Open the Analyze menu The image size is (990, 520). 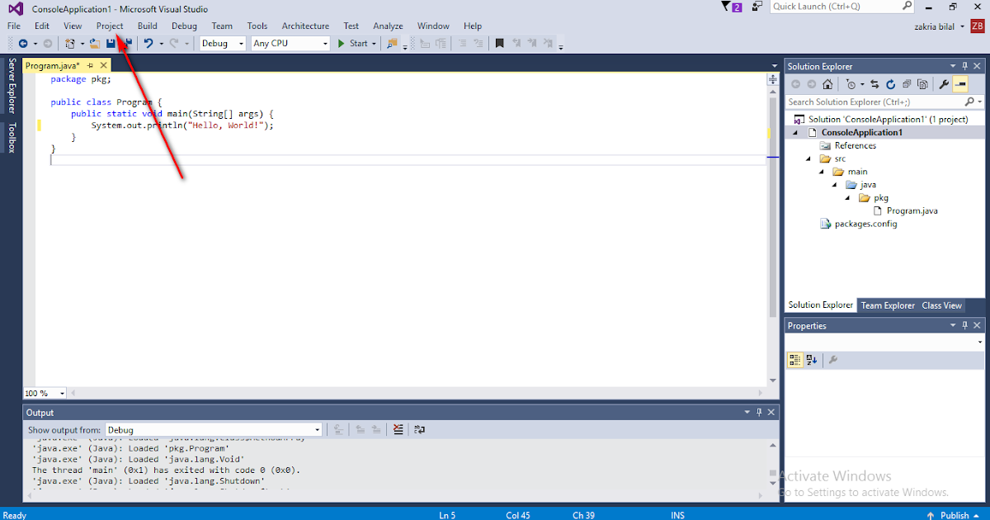coord(388,26)
